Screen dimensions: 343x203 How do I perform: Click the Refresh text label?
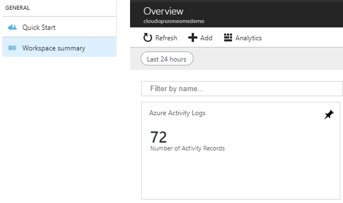(166, 38)
